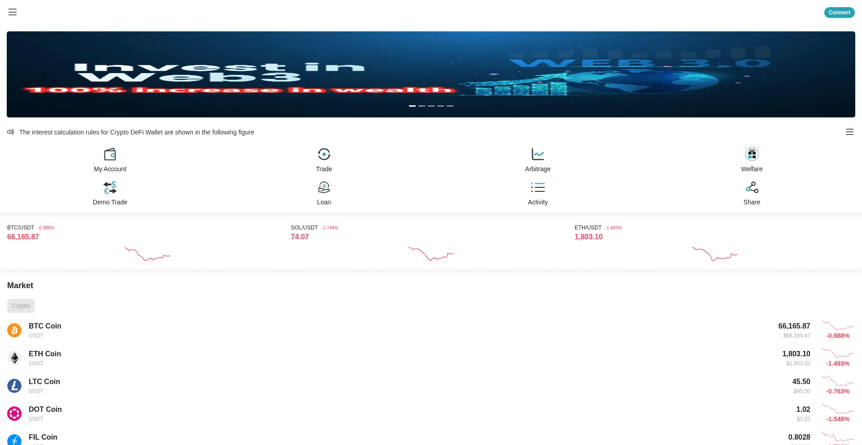Click FIL Coin price 0.8028

[799, 437]
